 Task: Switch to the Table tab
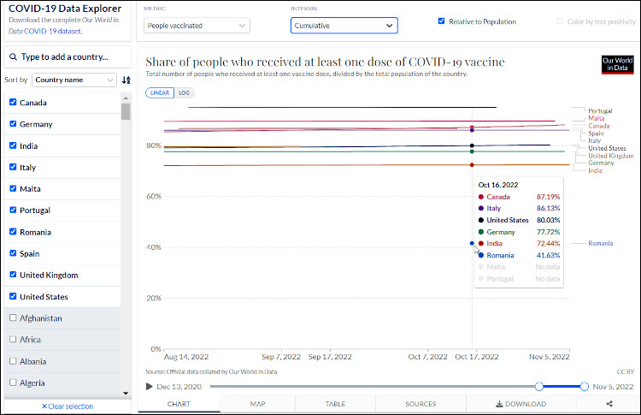click(x=335, y=404)
